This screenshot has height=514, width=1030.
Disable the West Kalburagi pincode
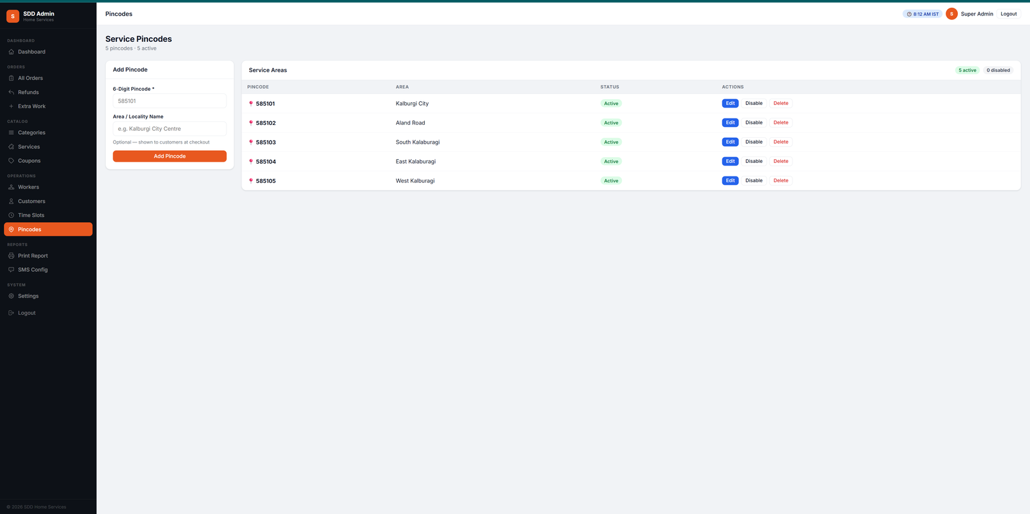pos(754,180)
